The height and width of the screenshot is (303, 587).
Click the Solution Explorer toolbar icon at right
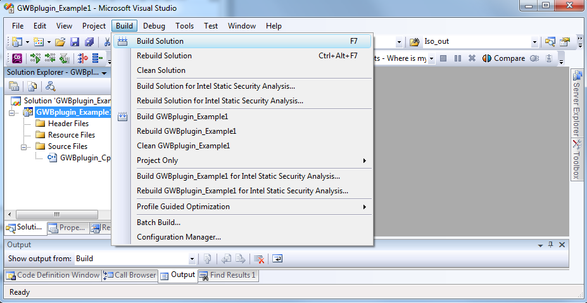point(550,42)
